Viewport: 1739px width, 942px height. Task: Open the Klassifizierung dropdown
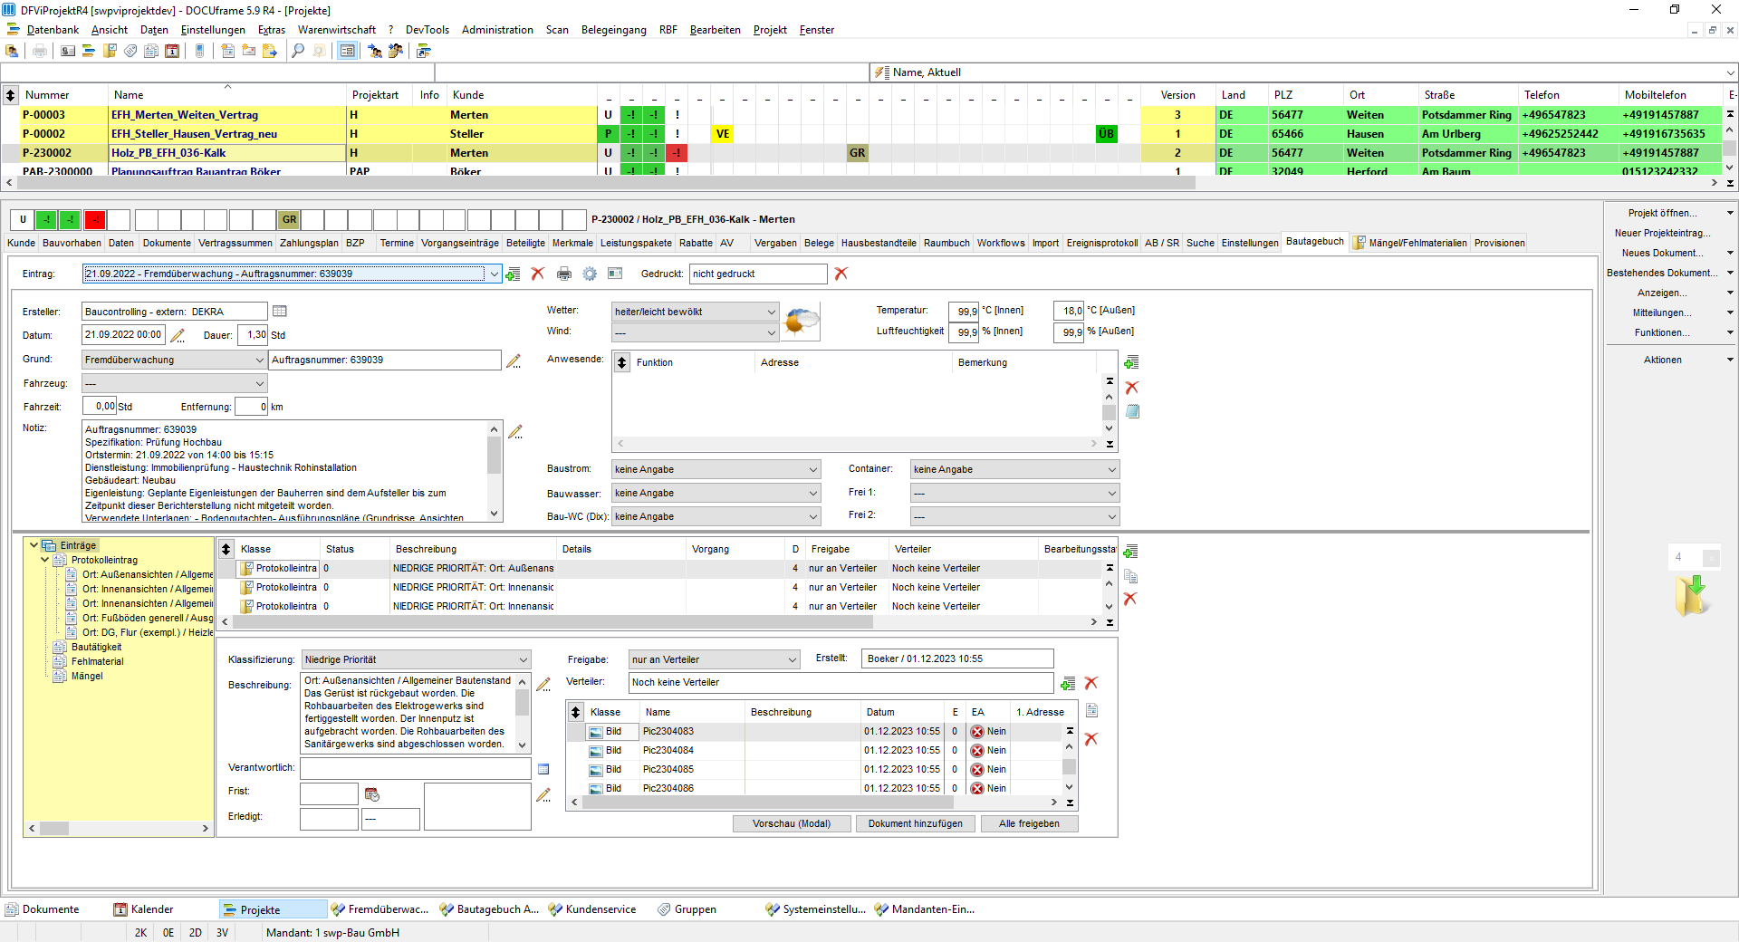pos(523,659)
